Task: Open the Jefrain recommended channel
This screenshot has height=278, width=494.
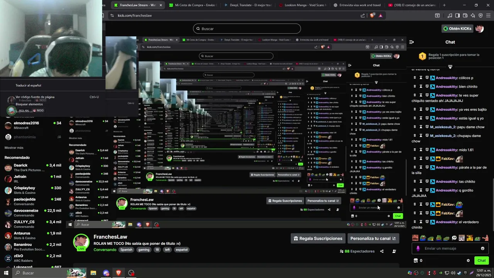Action: click(x=33, y=179)
